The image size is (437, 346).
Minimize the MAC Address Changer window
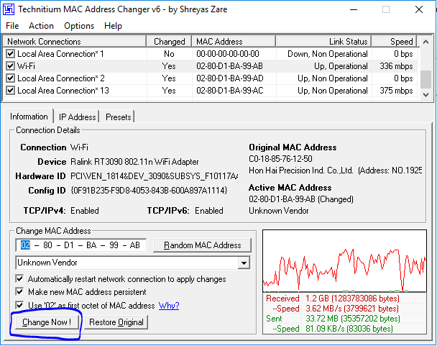(x=354, y=9)
